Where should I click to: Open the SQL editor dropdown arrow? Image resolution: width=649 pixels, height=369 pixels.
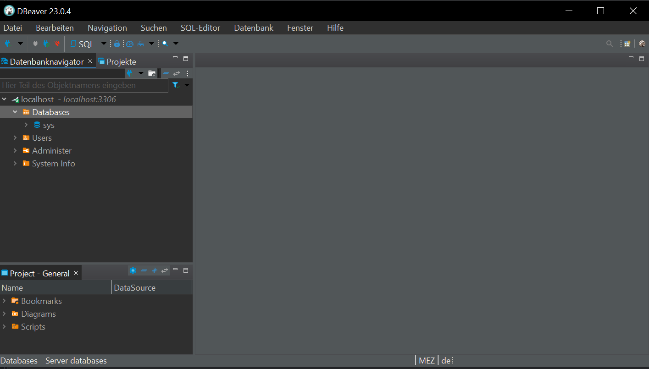pyautogui.click(x=104, y=44)
